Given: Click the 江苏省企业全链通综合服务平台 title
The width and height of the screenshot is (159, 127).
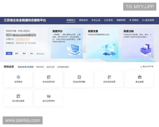Looking at the screenshot, I should [25, 20].
